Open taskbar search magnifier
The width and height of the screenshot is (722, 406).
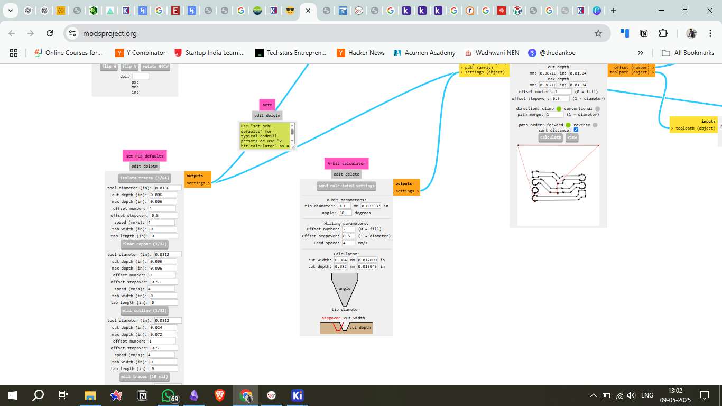click(38, 395)
